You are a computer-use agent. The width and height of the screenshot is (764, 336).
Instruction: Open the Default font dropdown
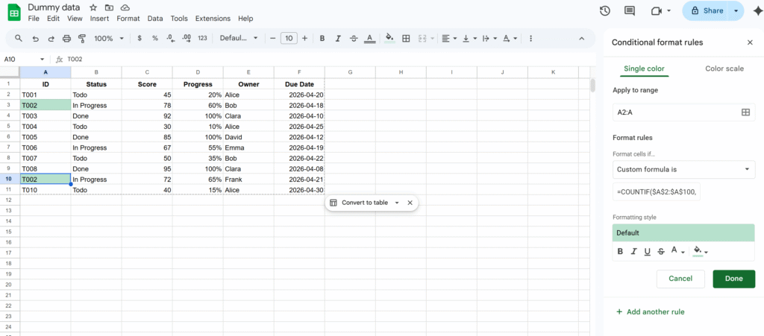239,38
